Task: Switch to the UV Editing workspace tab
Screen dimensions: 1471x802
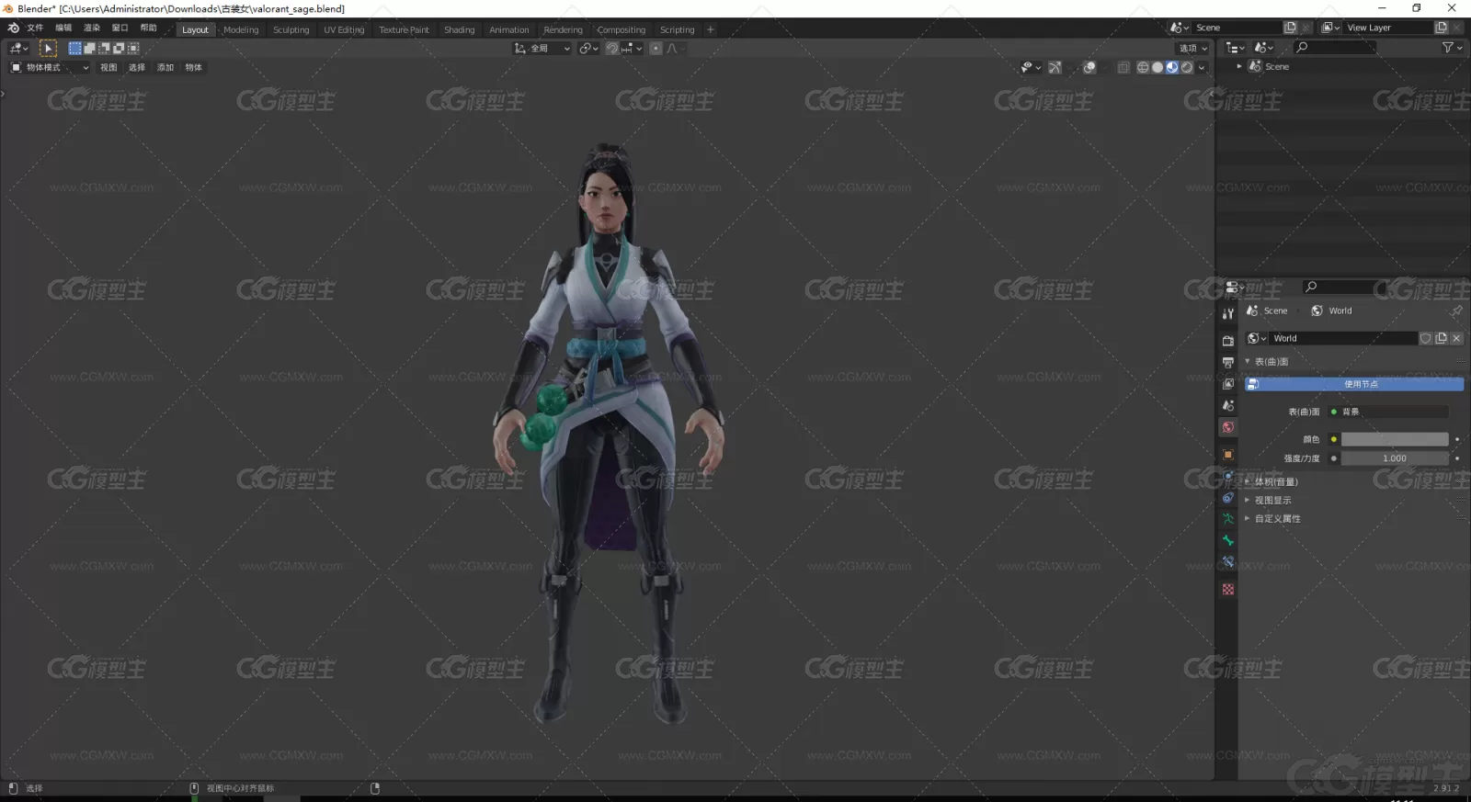Action: pyautogui.click(x=344, y=30)
